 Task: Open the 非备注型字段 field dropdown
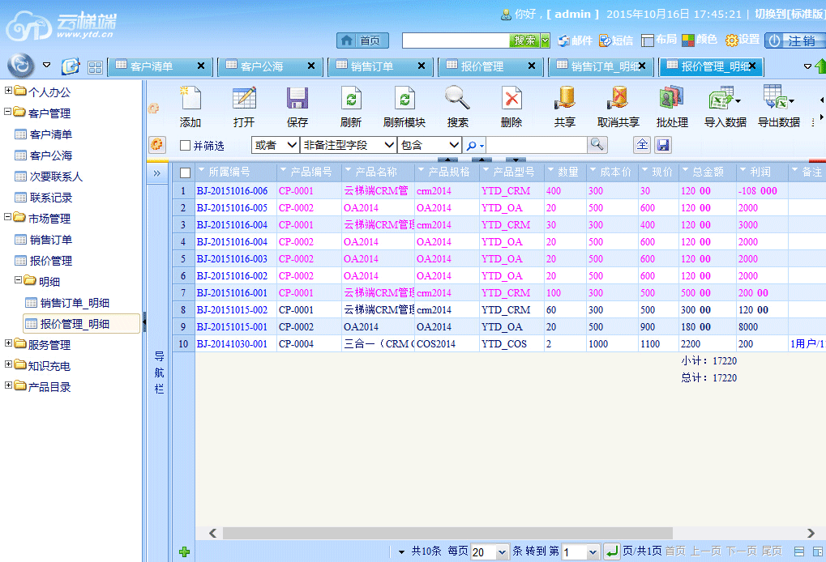(x=348, y=145)
